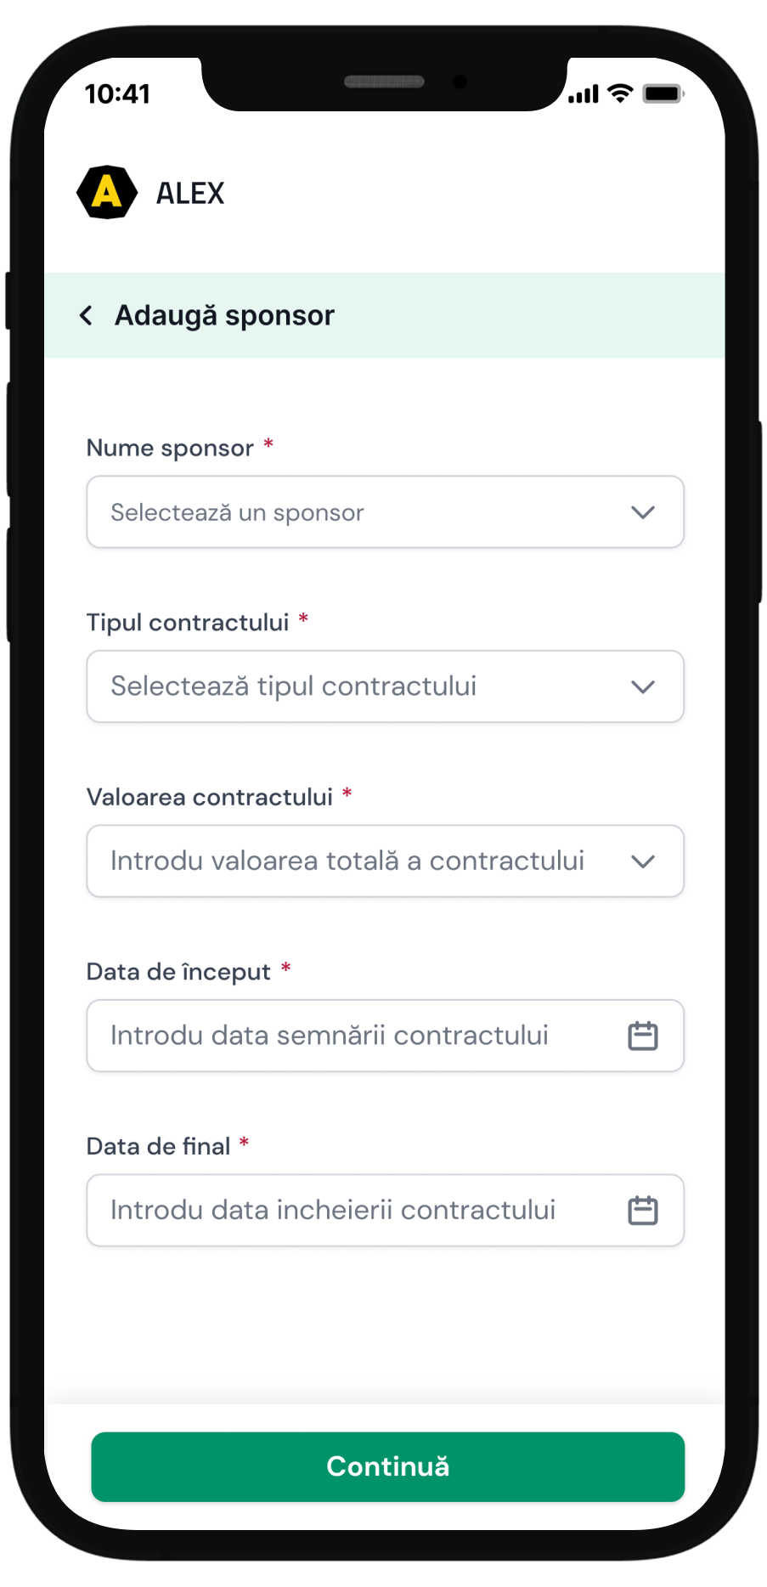Viewport: 767px width, 1587px height.
Task: Click the Adaugă sponsor header title
Action: point(224,315)
